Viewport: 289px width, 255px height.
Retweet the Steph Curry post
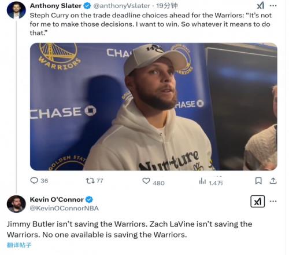(x=94, y=181)
